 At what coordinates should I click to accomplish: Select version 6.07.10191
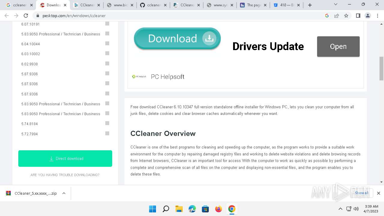click(x=31, y=24)
